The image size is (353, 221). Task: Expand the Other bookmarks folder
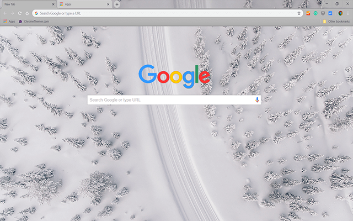(x=336, y=22)
